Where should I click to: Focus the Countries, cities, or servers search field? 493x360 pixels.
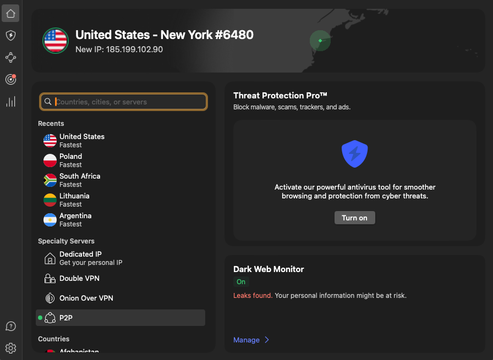click(x=124, y=102)
